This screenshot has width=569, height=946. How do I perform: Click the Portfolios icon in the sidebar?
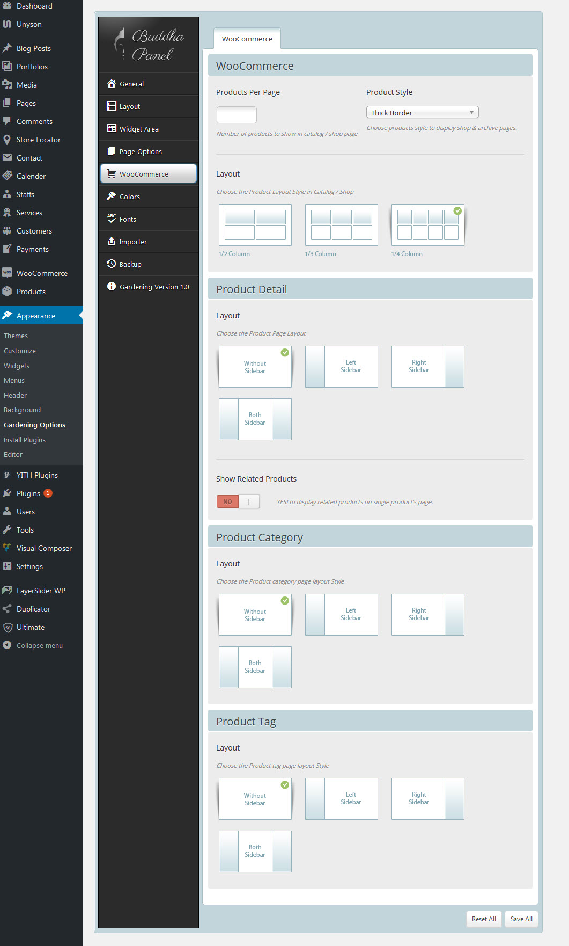pos(7,67)
